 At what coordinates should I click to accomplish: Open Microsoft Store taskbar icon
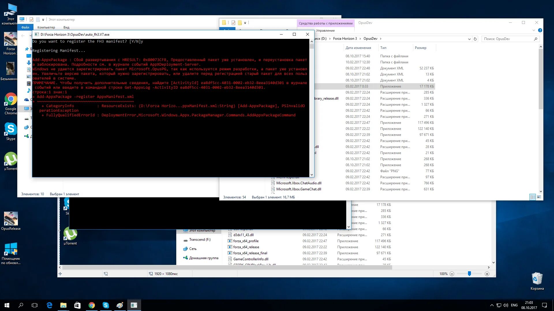click(77, 305)
